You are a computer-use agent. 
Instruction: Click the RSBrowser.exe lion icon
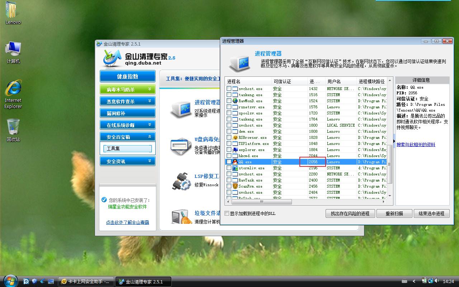coord(235,137)
